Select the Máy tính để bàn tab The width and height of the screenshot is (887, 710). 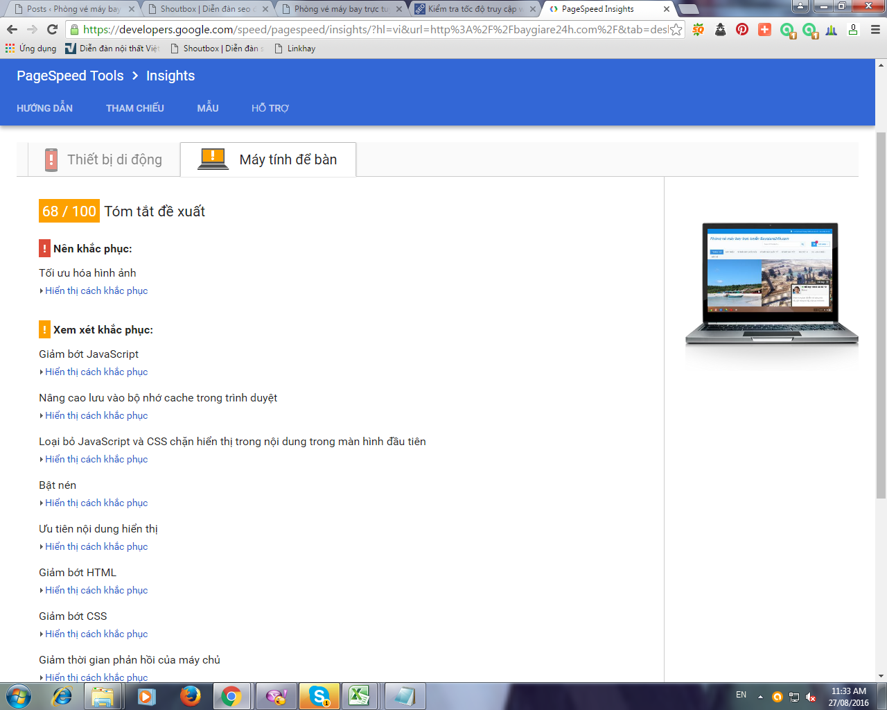point(268,159)
